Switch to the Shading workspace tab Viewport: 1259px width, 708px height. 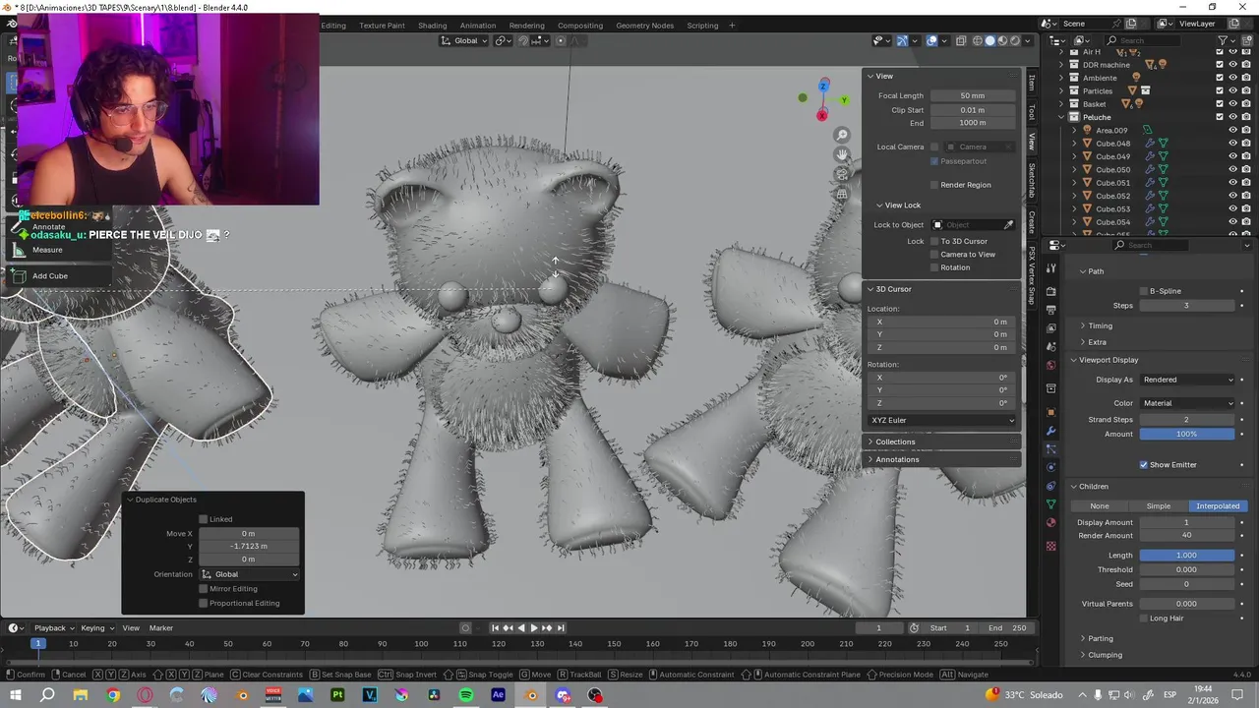tap(432, 26)
